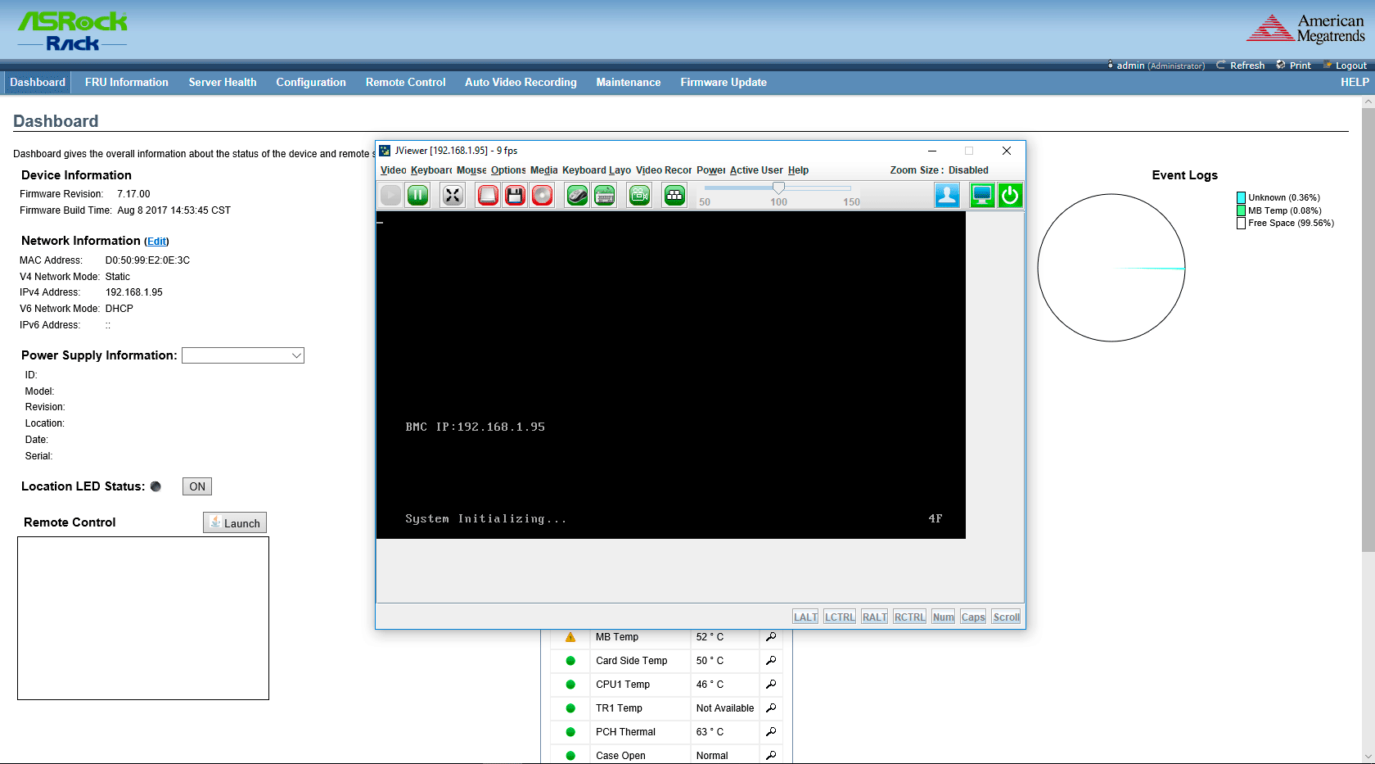The width and height of the screenshot is (1375, 764).
Task: Click the blue active users icon
Action: pyautogui.click(x=947, y=195)
